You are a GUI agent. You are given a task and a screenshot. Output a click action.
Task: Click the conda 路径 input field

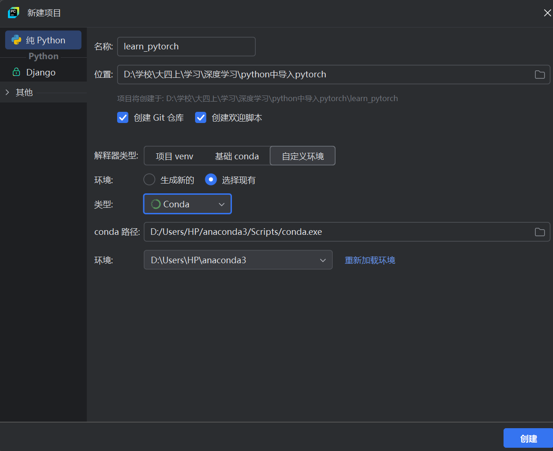pyautogui.click(x=347, y=232)
